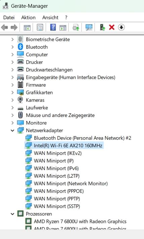The image size is (144, 239).
Task: Click the Forward arrow toolbar icon
Action: point(14,28)
